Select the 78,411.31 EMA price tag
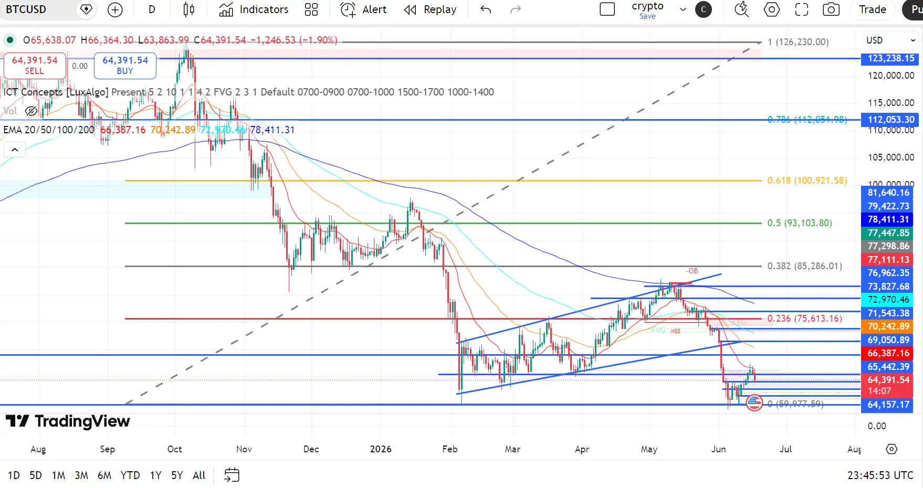Screen dimensions: 923x488 888,219
